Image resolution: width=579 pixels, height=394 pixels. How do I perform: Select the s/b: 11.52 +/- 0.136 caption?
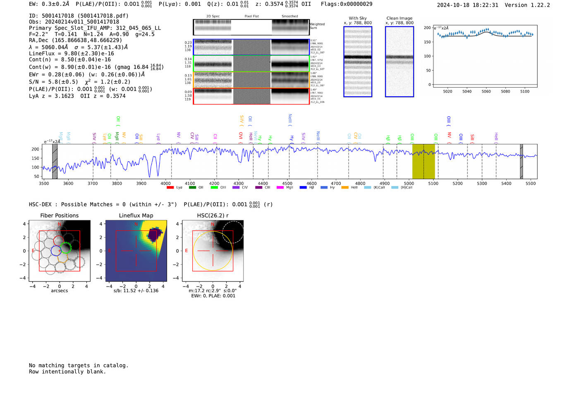coord(136,291)
